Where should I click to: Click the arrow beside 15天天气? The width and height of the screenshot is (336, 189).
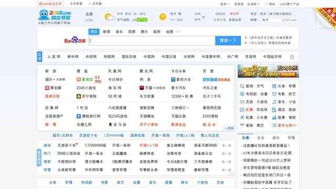(x=203, y=17)
